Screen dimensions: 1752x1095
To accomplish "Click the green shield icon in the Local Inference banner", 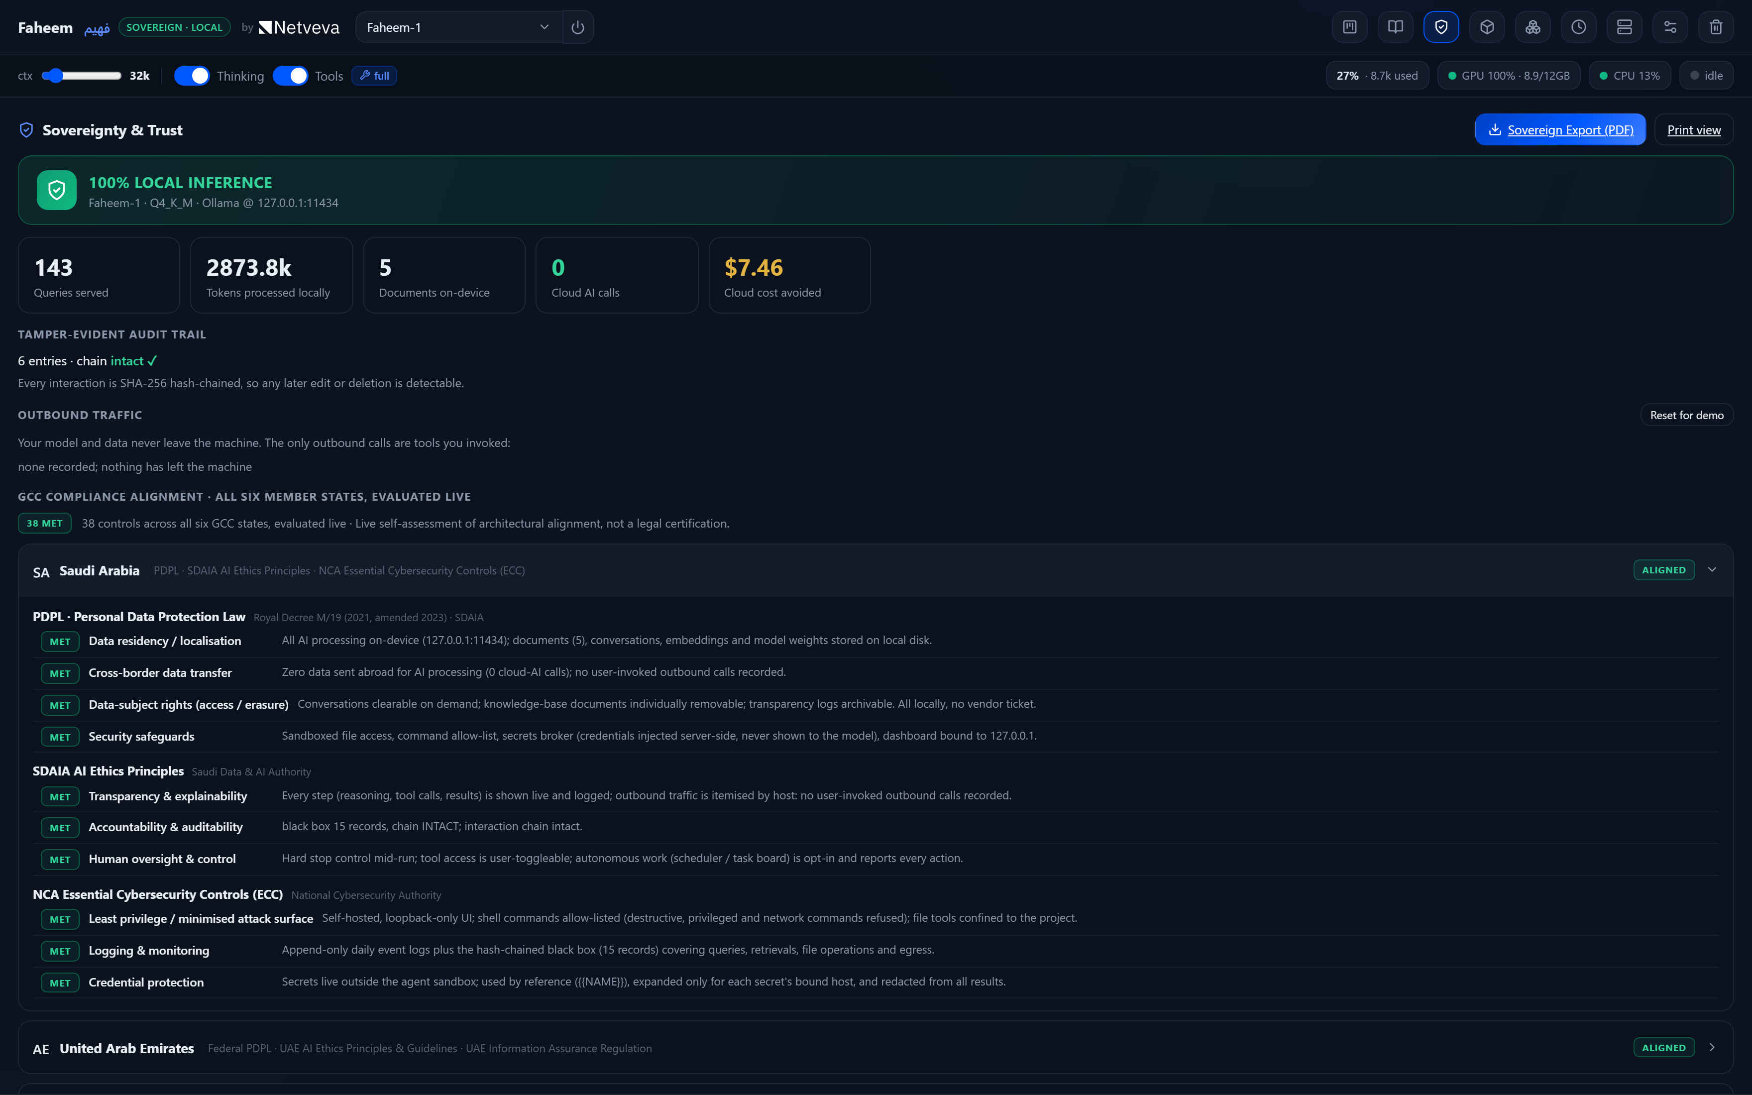I will pyautogui.click(x=56, y=190).
